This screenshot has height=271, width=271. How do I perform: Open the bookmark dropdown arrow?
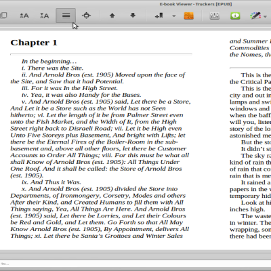point(174,16)
